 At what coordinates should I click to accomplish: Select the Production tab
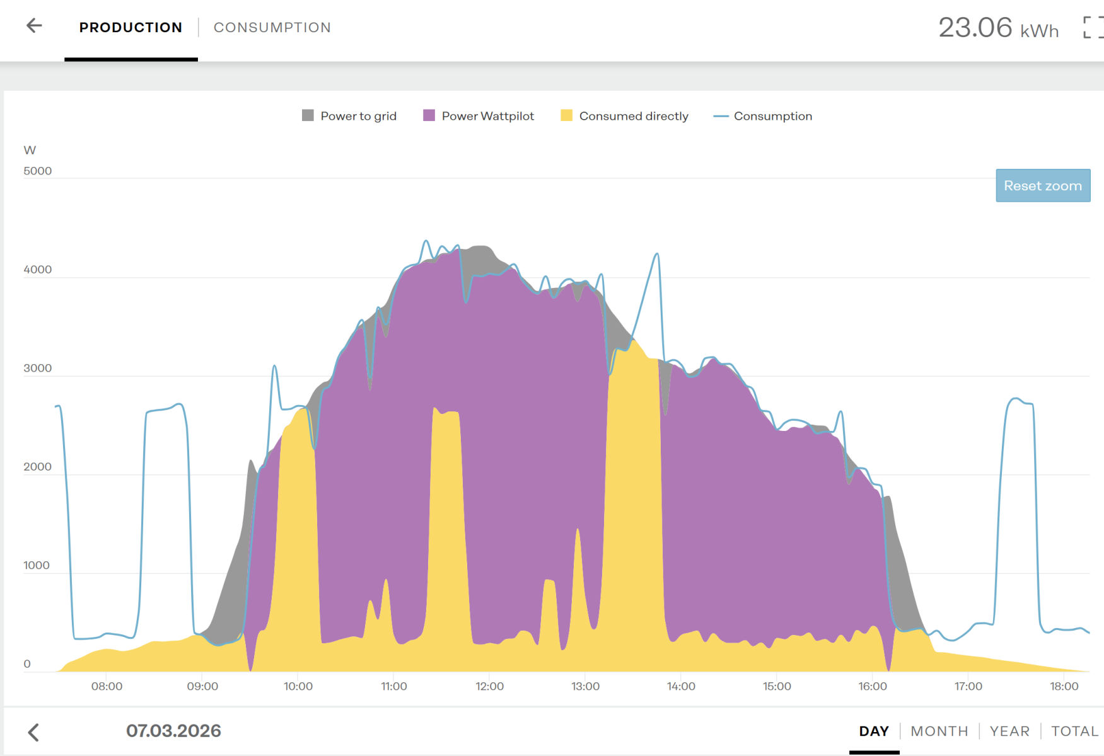click(x=131, y=28)
